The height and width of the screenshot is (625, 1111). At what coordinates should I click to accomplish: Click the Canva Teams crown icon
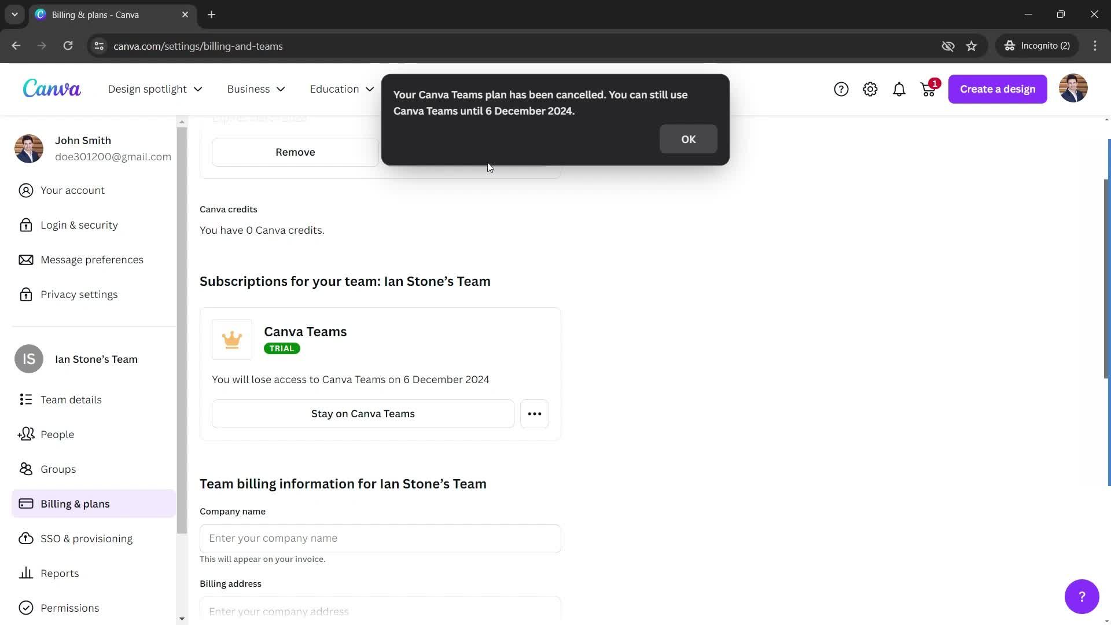[x=232, y=340]
